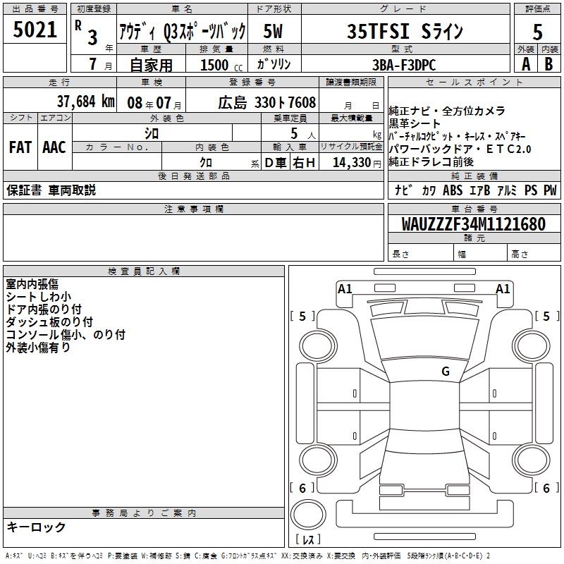Select the vehicle history 自家用
Screen dimensions: 564x564
click(151, 65)
